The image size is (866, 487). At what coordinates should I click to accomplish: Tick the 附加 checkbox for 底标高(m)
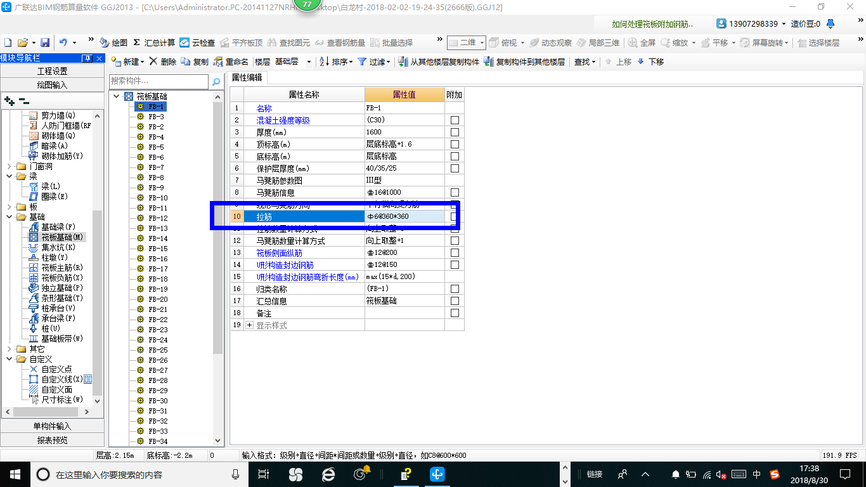tap(455, 157)
